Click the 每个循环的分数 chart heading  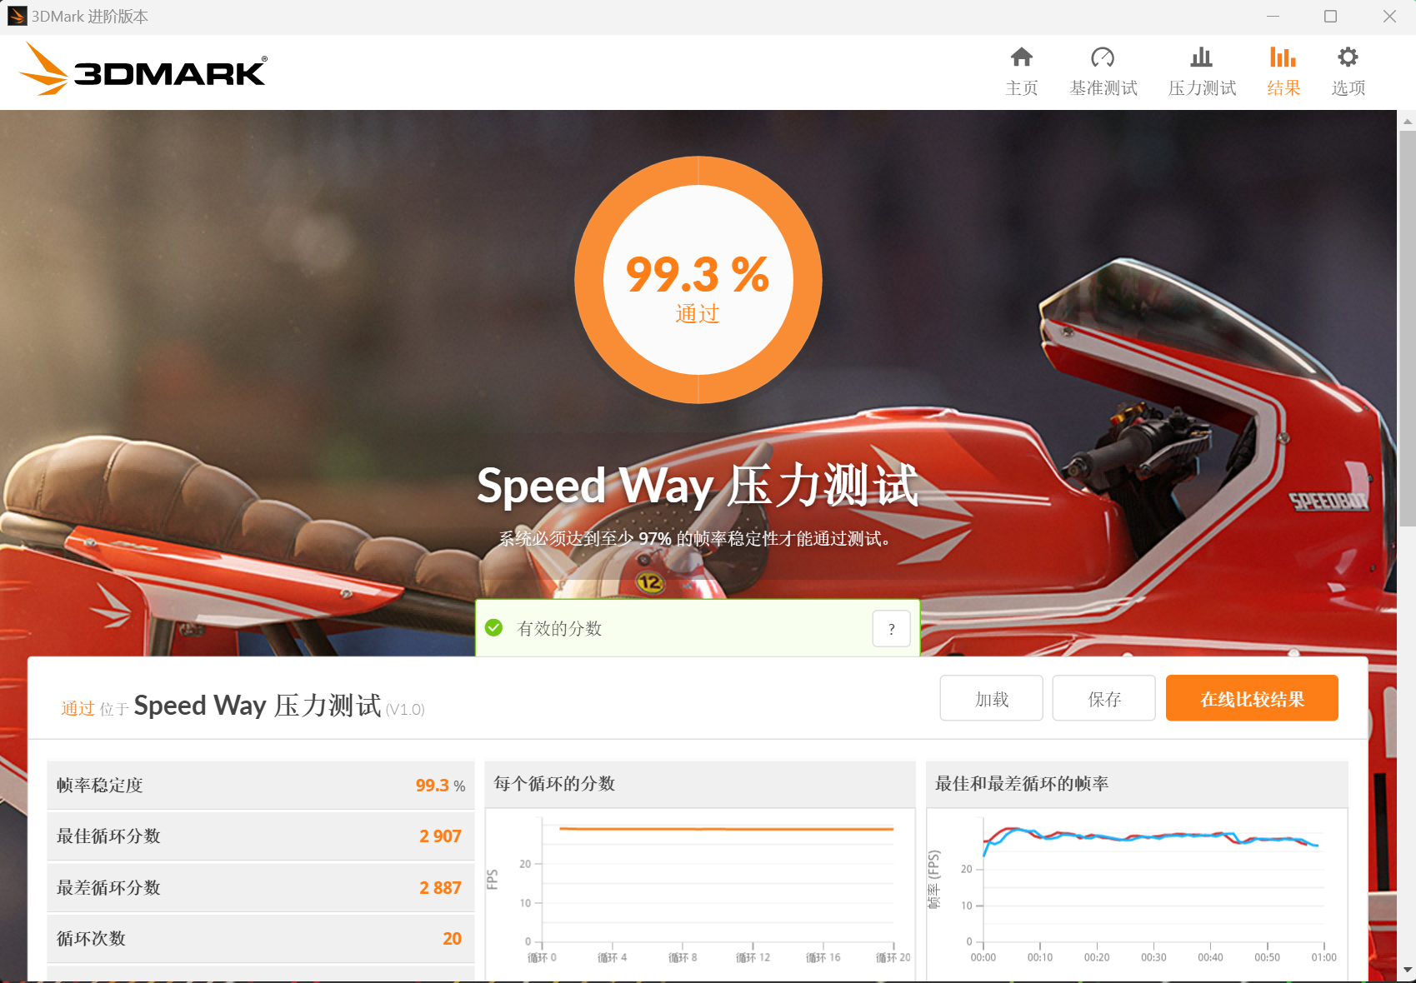[x=554, y=783]
